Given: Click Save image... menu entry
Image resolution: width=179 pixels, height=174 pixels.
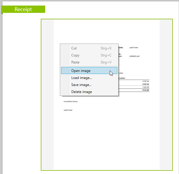Looking at the screenshot, I should [x=81, y=85].
